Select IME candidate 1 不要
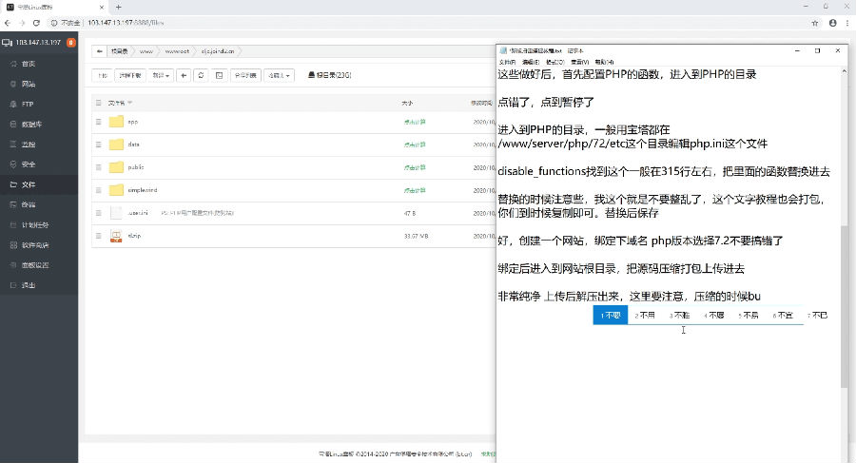 tap(611, 315)
